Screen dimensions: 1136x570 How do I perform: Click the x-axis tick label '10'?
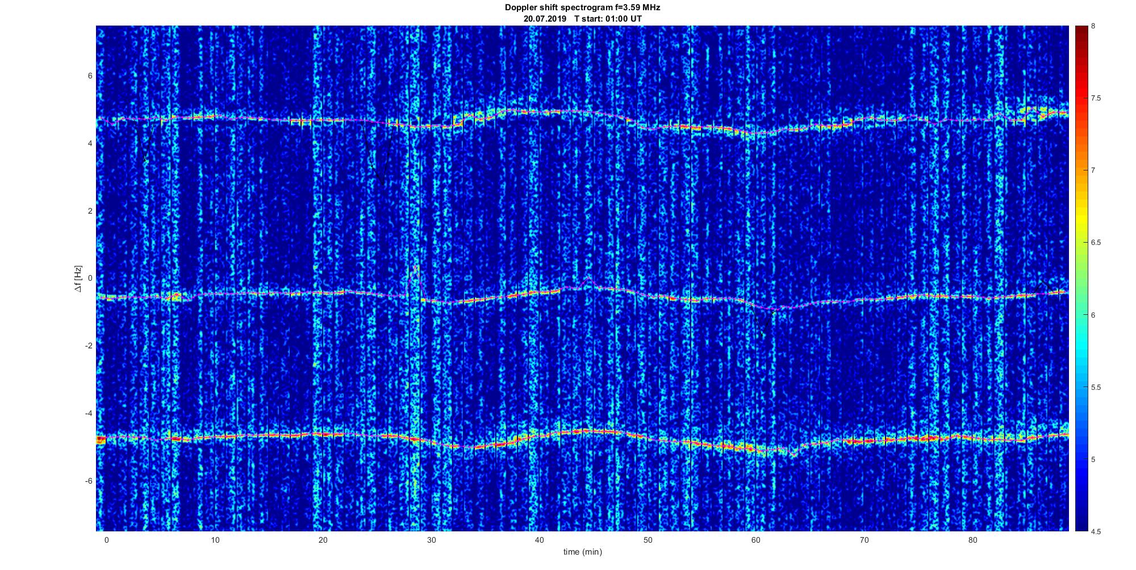215,540
